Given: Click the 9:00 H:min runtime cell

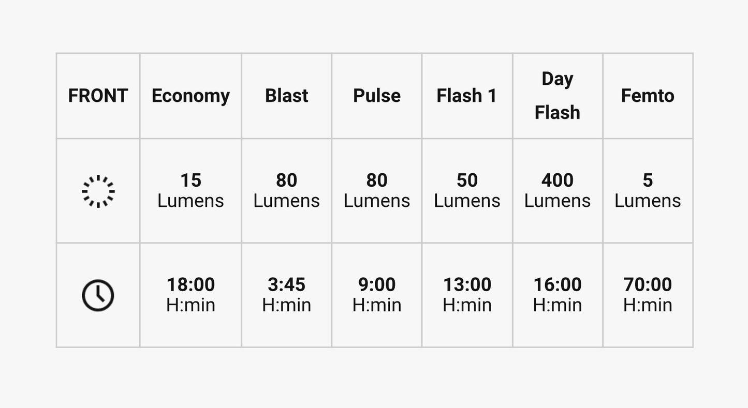Looking at the screenshot, I should click(x=377, y=295).
